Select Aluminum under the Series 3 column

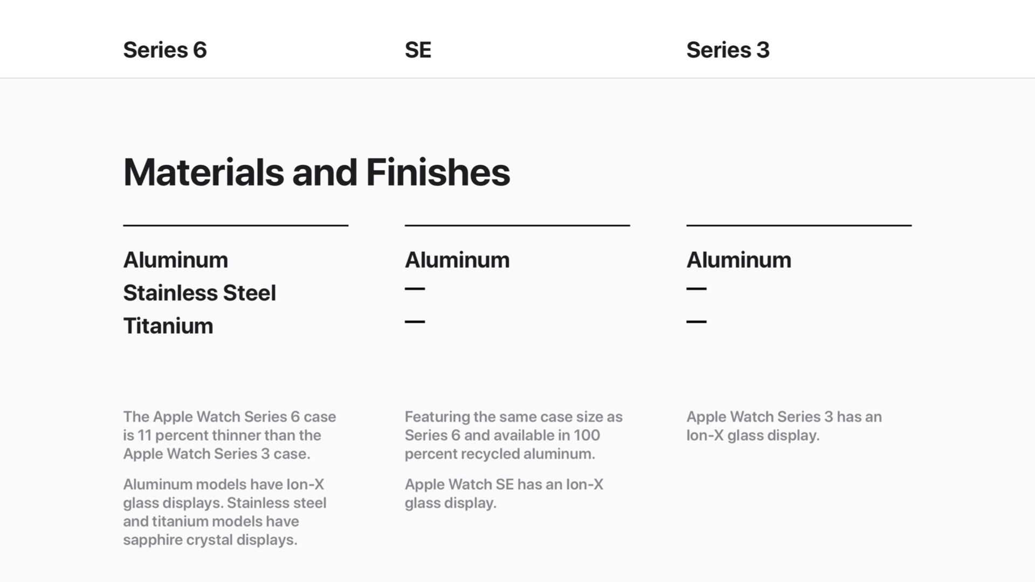tap(739, 260)
